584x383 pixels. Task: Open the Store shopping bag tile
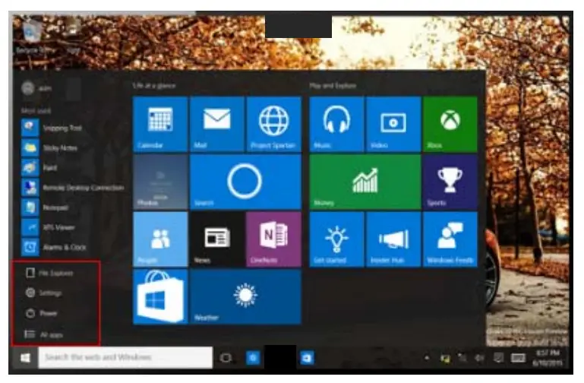[x=160, y=296]
